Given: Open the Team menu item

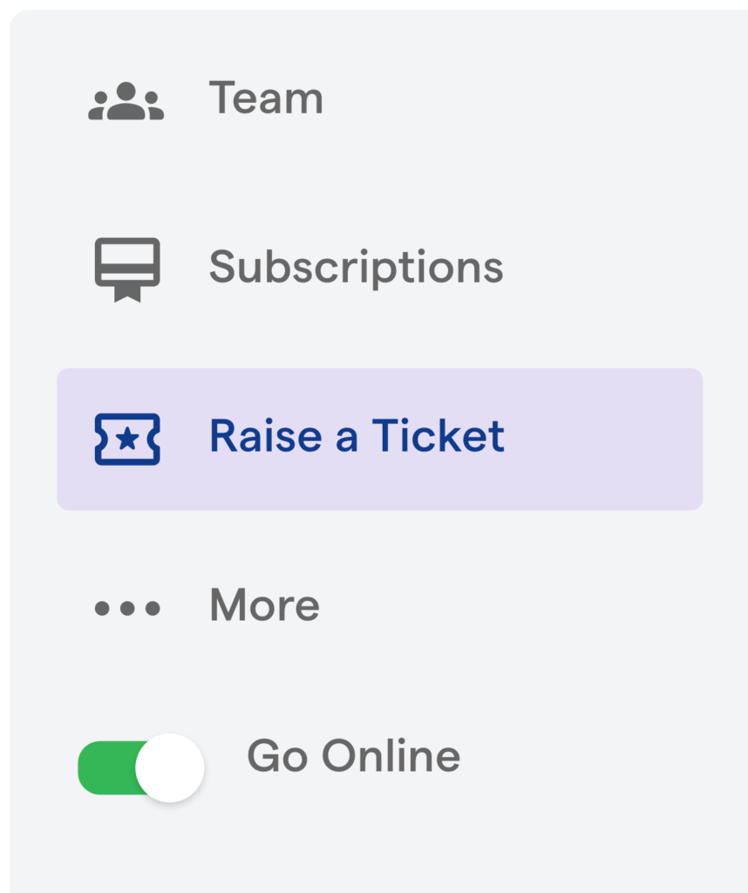Looking at the screenshot, I should tap(266, 98).
